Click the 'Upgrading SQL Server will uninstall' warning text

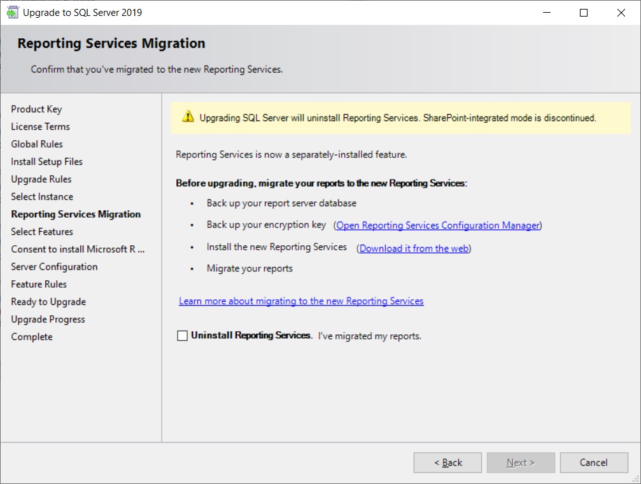(x=398, y=118)
